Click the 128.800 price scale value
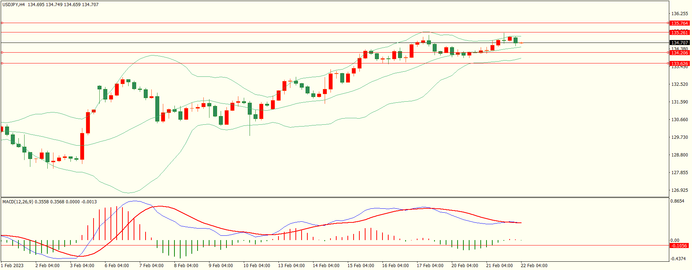Viewport: 692px width, 270px height. pos(679,155)
